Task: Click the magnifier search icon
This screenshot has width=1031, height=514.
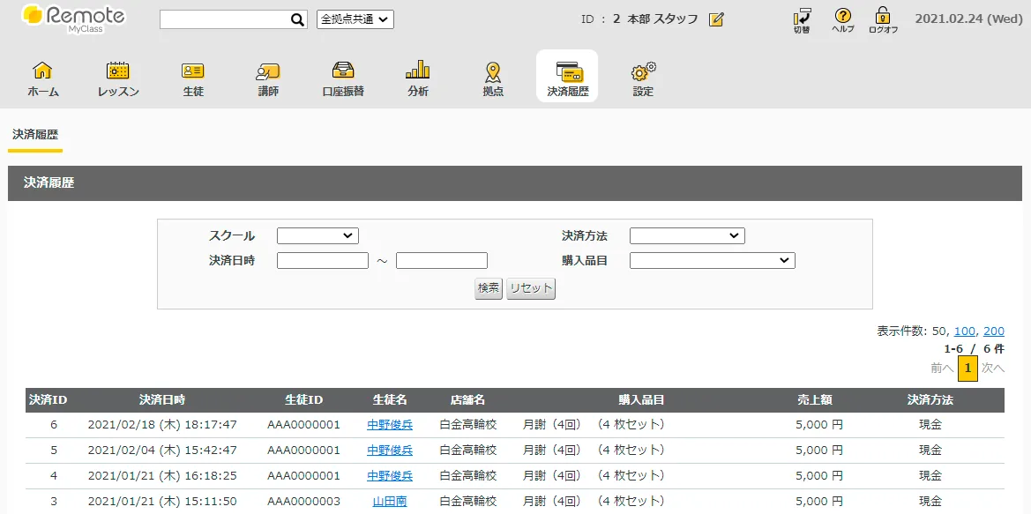Action: click(x=297, y=19)
